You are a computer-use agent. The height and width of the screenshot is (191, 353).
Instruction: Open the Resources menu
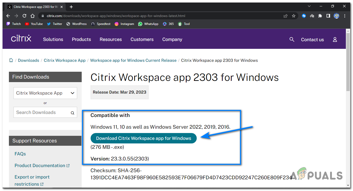coord(111,39)
